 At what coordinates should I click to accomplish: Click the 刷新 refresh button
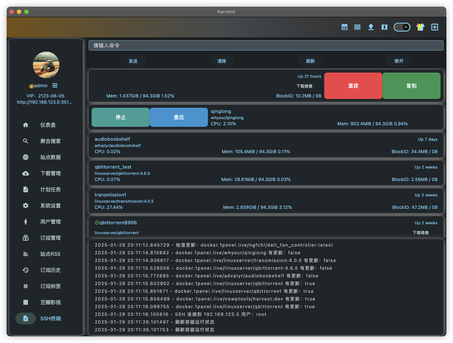pos(310,61)
